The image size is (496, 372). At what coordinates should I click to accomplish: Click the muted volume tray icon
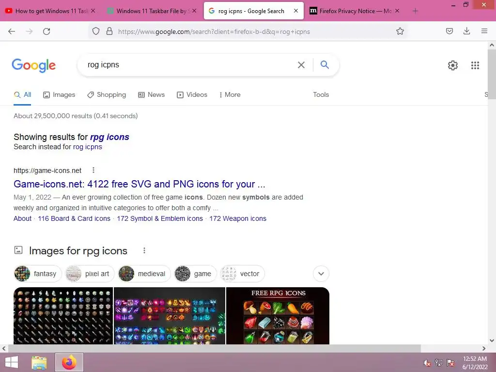427,363
